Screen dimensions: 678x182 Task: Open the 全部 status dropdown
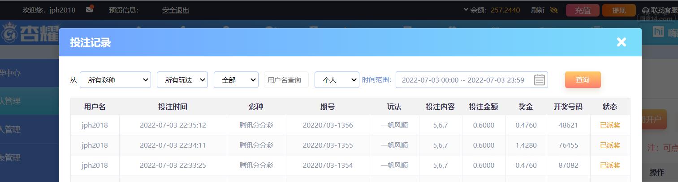pos(236,80)
